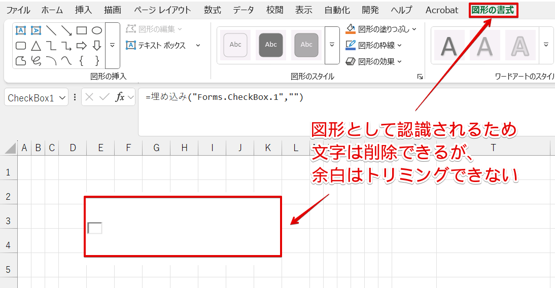
Task: Switch to the 図形の書式 tab
Action: coord(493,10)
